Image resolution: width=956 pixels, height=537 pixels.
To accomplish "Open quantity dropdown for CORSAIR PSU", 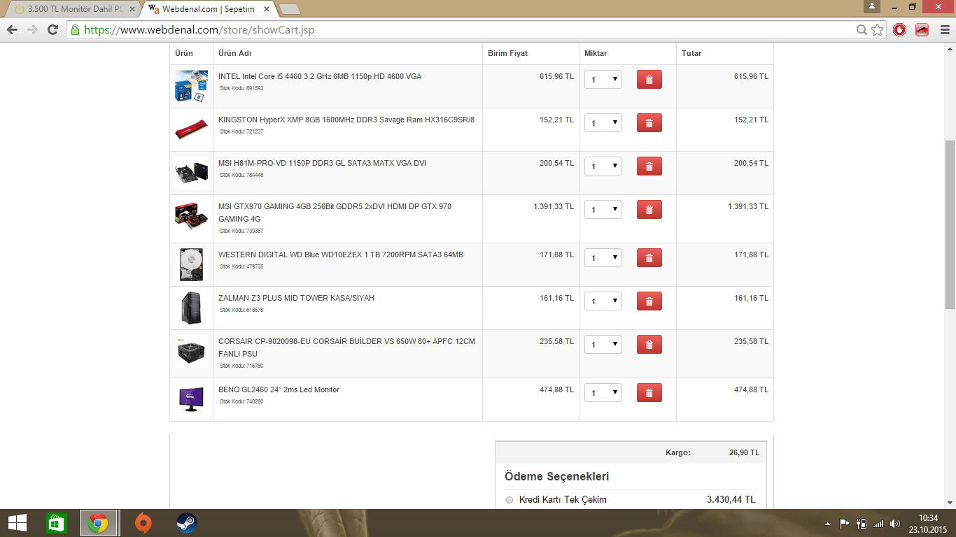I will pos(603,345).
